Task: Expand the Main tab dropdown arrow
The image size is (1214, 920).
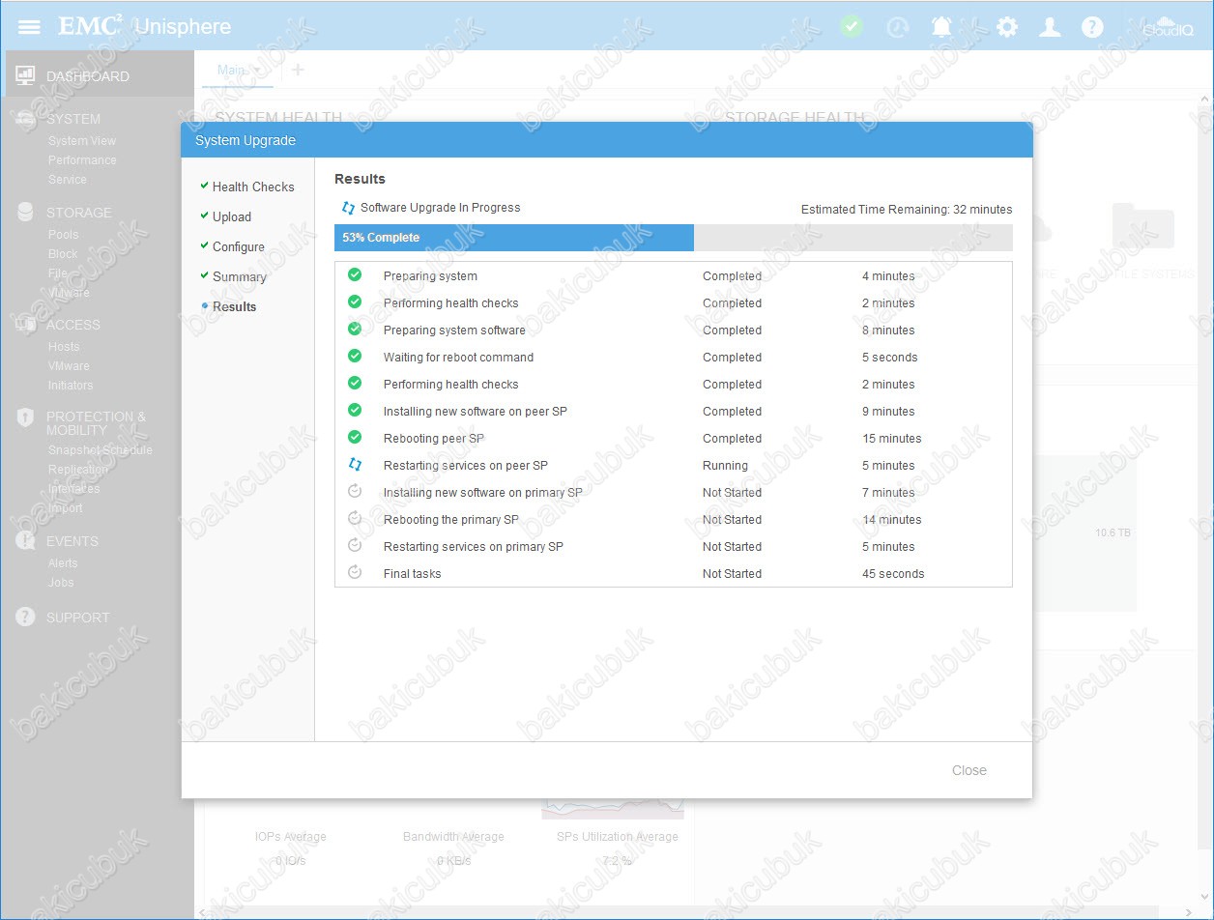Action: coord(258,71)
